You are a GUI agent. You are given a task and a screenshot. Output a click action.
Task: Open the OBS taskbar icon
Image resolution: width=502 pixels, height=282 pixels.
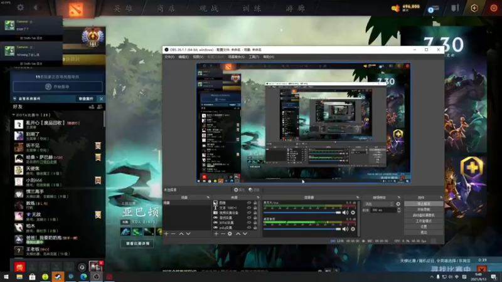[97, 277]
